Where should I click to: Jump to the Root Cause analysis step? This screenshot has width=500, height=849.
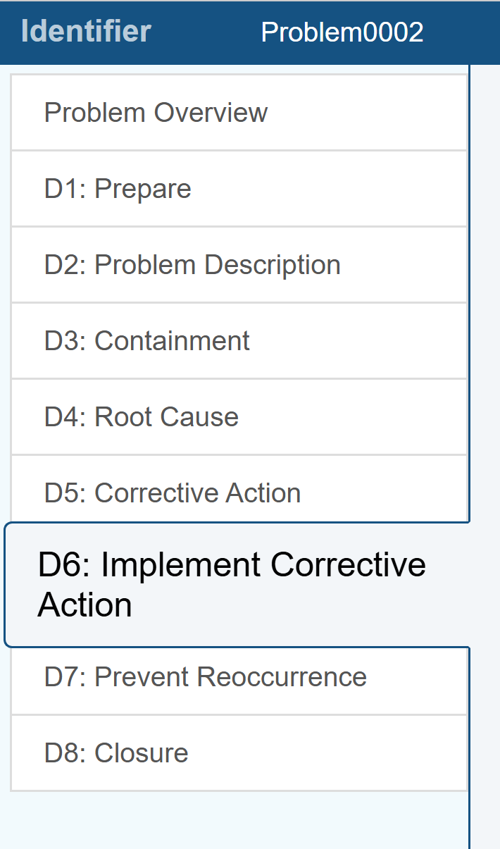(141, 417)
